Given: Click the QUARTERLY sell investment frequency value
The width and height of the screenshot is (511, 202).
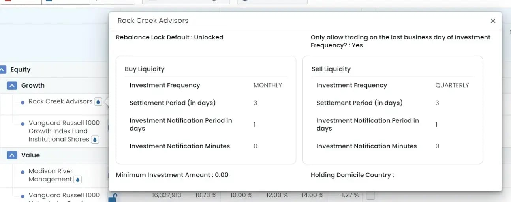Looking at the screenshot, I should [452, 85].
